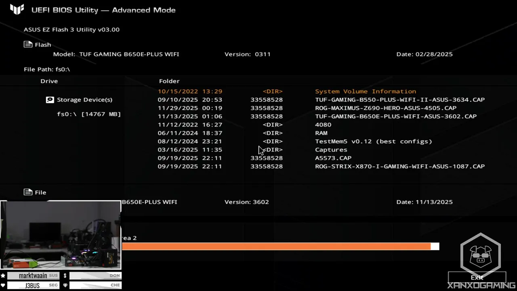Viewport: 517px width, 291px height.
Task: Click date 06/11/2024 18:37 entry
Action: (x=190, y=133)
